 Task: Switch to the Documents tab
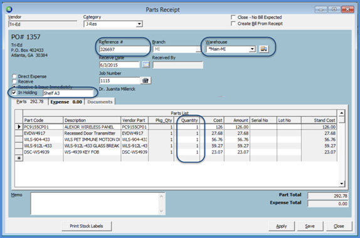tap(100, 102)
